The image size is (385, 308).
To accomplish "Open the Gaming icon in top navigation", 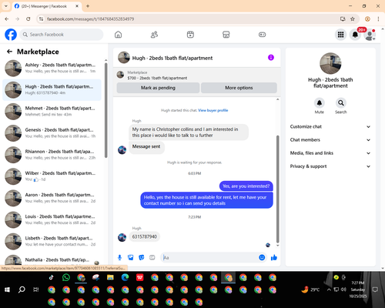I will coord(262,35).
